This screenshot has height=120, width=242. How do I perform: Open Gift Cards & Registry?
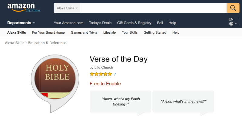(134, 23)
